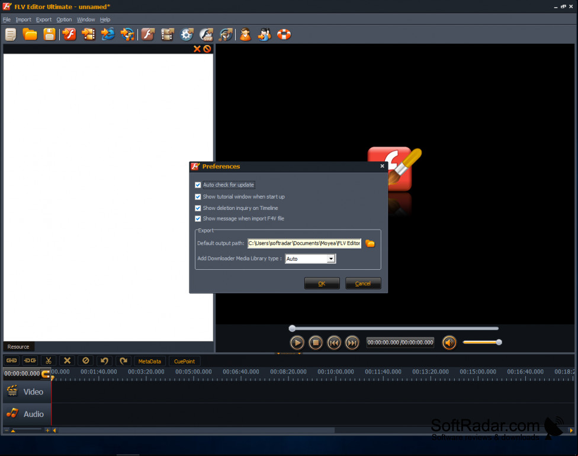Open the Import menu
Screen dimensions: 578x456
pyautogui.click(x=23, y=20)
